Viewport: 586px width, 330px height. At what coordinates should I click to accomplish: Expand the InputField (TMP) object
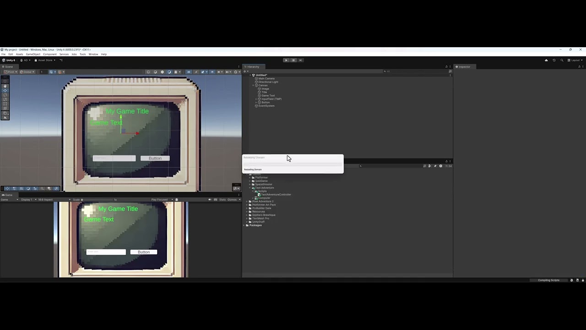(x=256, y=99)
